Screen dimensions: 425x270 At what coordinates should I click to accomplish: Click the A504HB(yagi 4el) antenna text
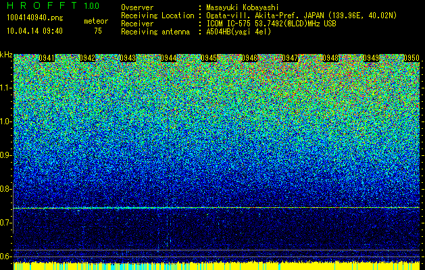click(239, 32)
